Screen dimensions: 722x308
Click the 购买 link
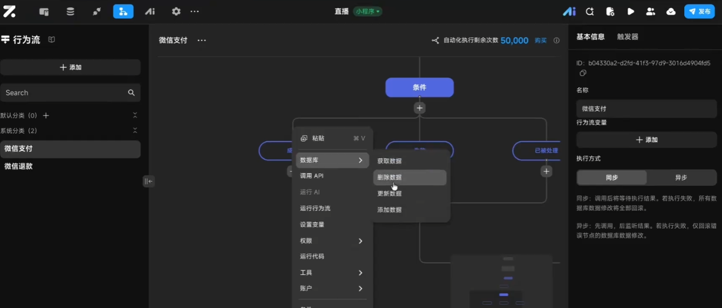click(x=541, y=41)
